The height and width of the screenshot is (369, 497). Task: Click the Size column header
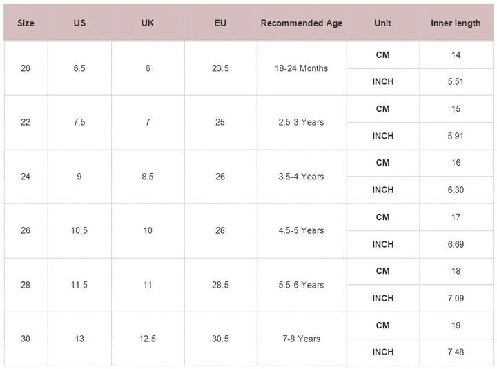pos(26,23)
